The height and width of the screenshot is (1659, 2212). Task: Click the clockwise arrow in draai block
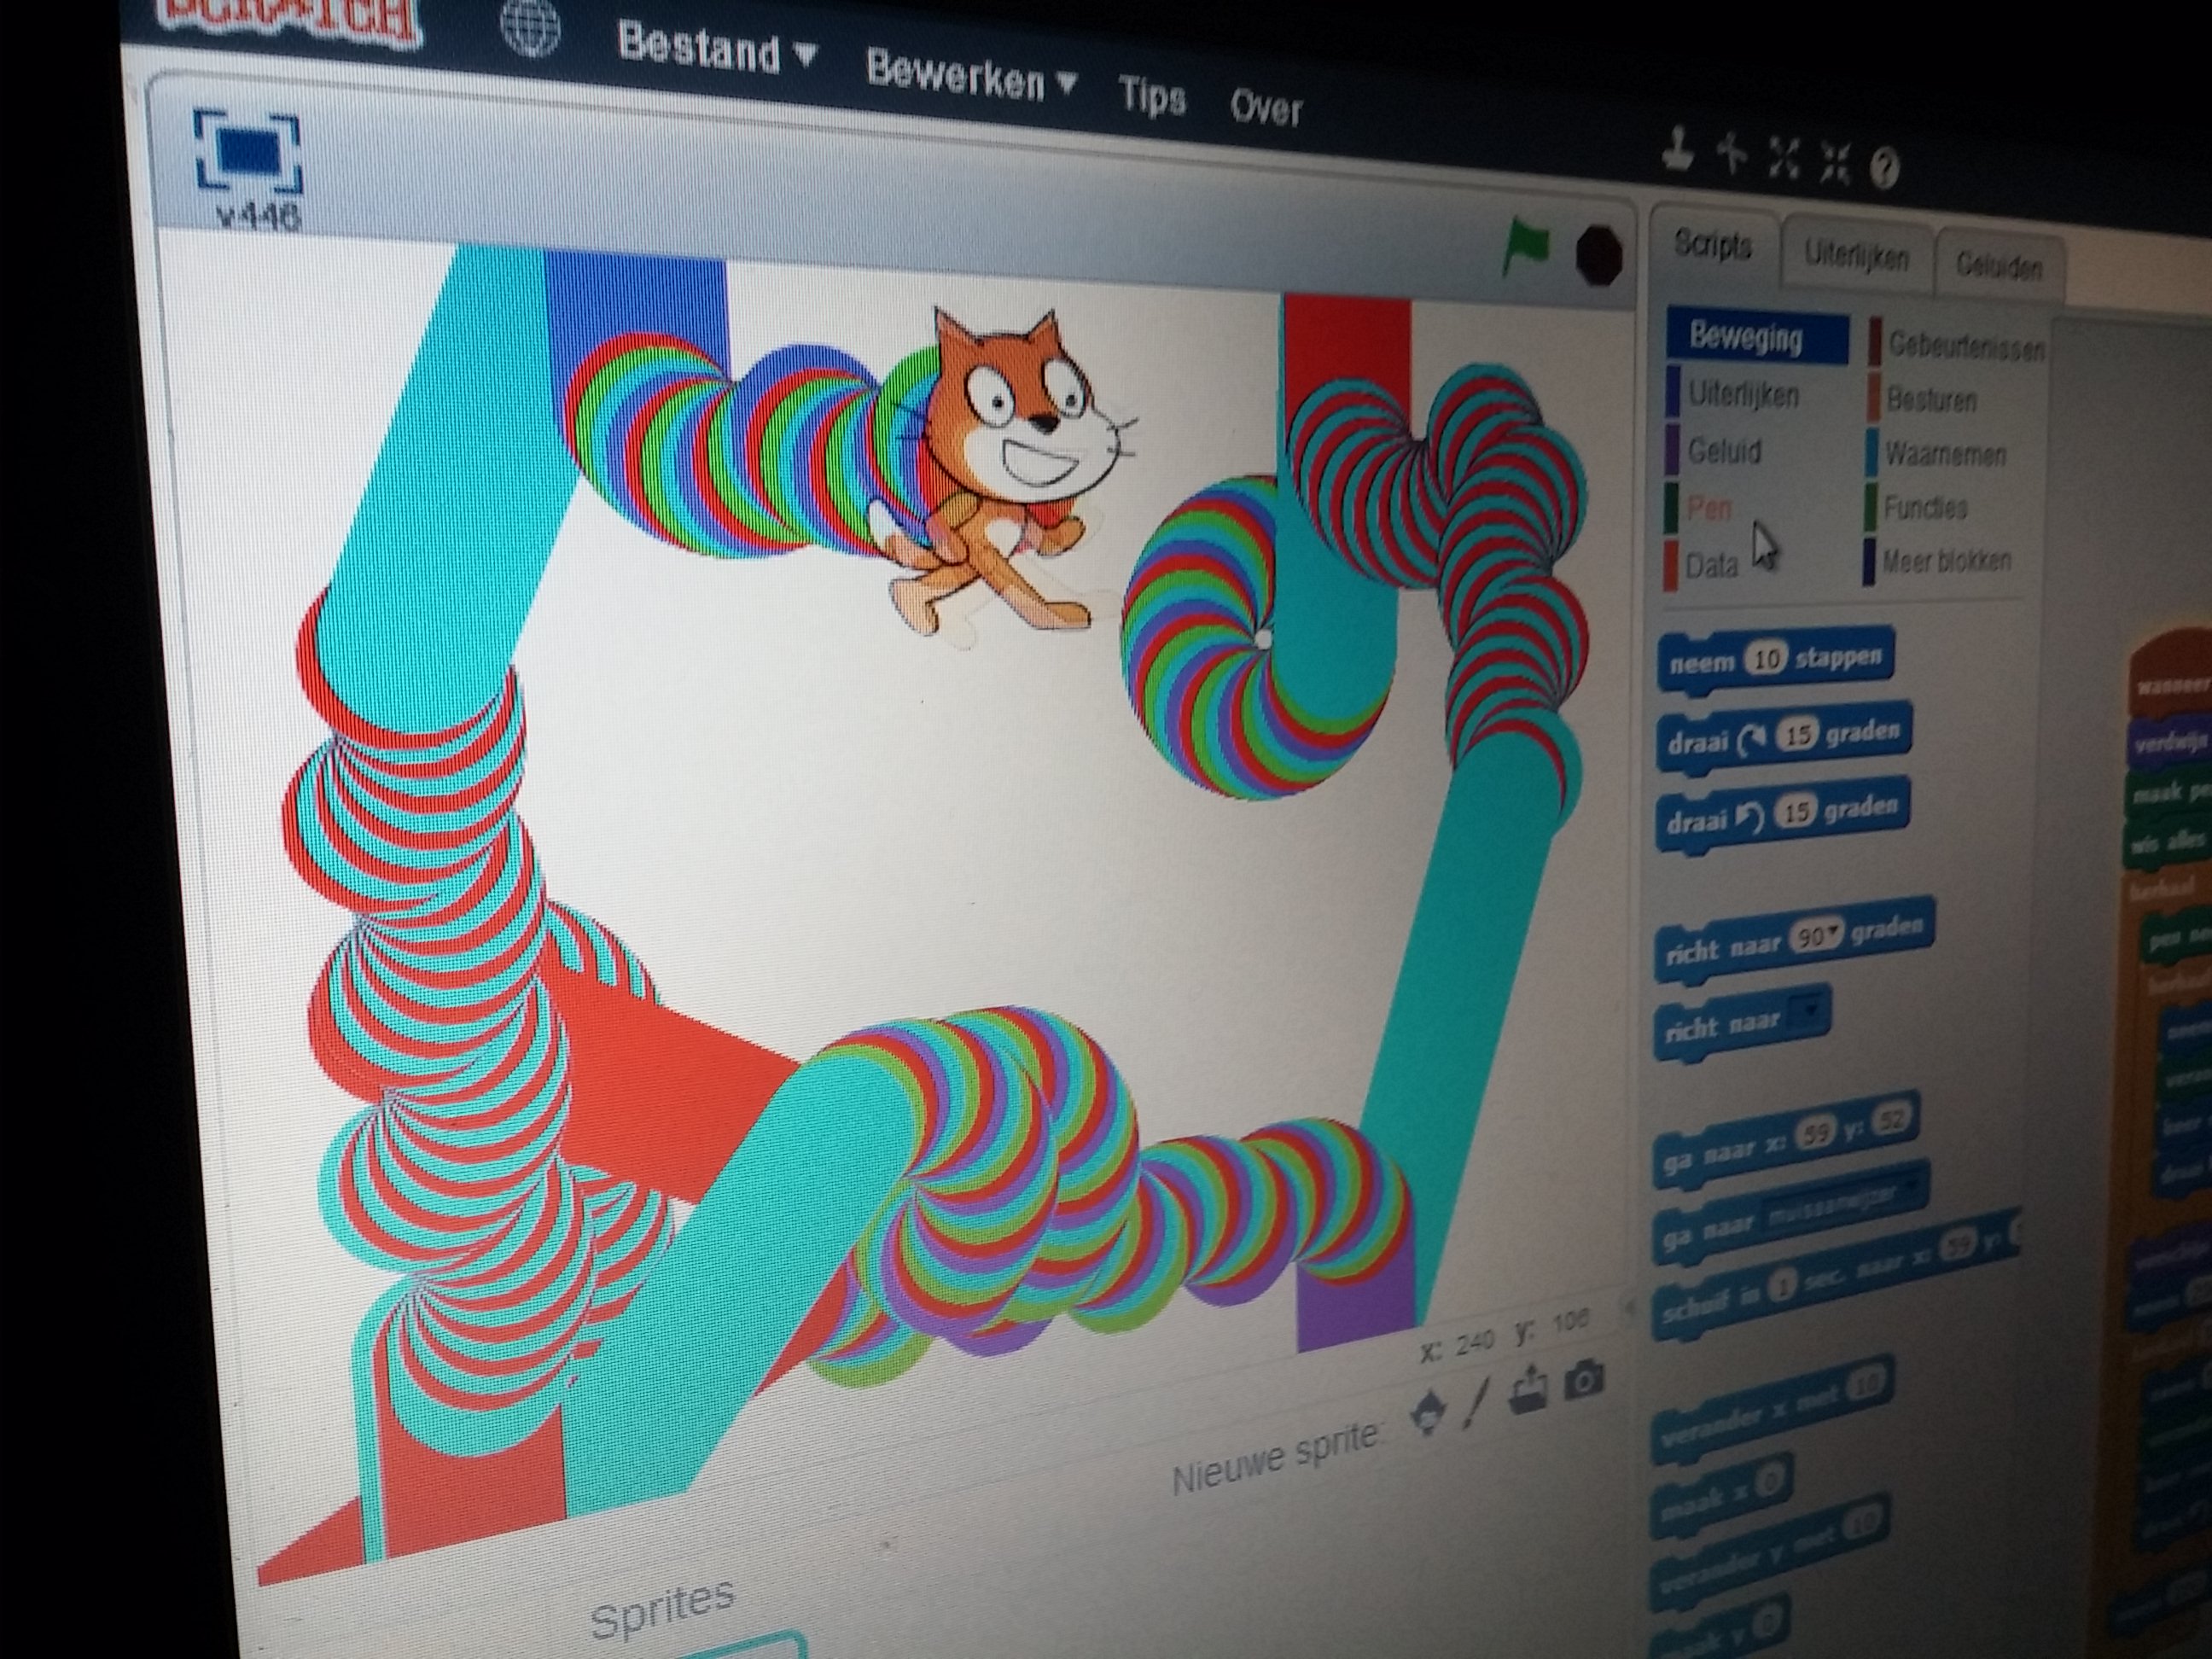click(1752, 740)
